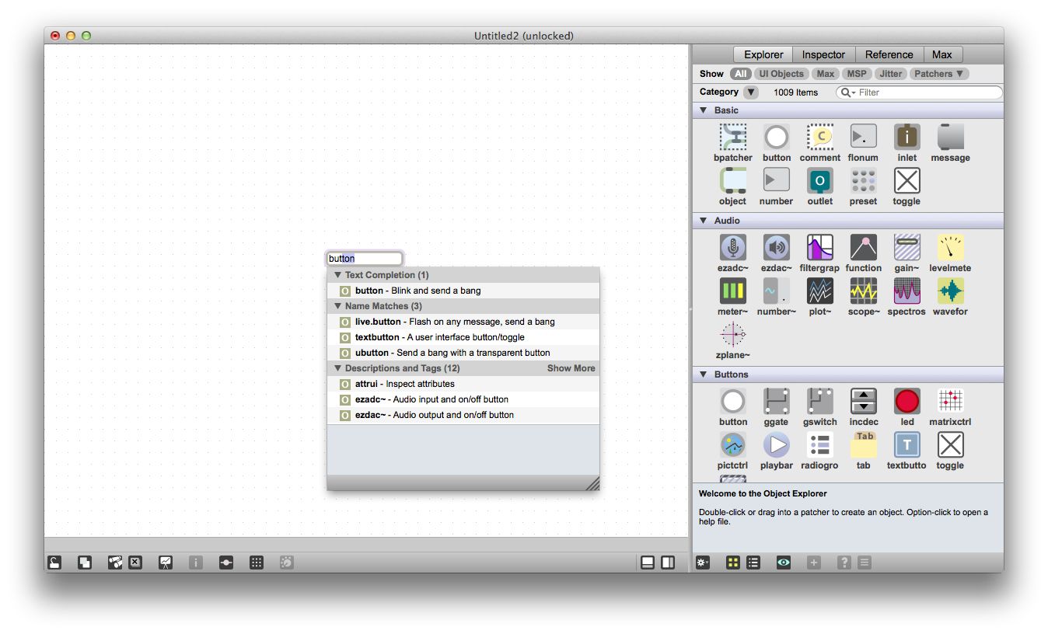
Task: Open the Patchers filter dropdown
Action: (939, 73)
